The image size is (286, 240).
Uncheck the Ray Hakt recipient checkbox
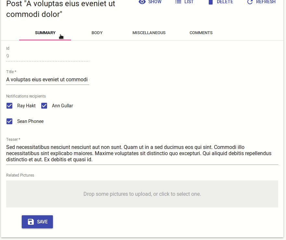[x=9, y=106]
